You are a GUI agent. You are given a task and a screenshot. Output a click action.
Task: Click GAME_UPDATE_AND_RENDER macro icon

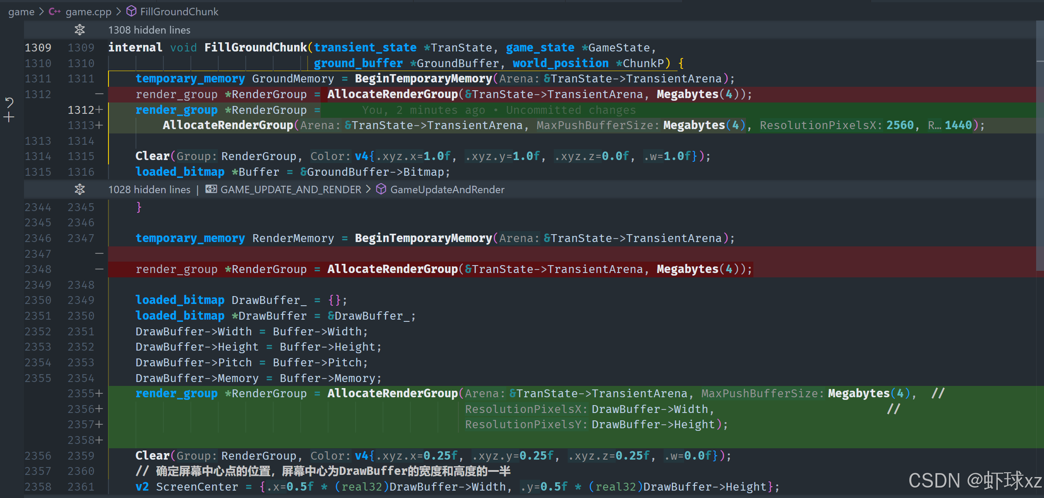(x=211, y=189)
